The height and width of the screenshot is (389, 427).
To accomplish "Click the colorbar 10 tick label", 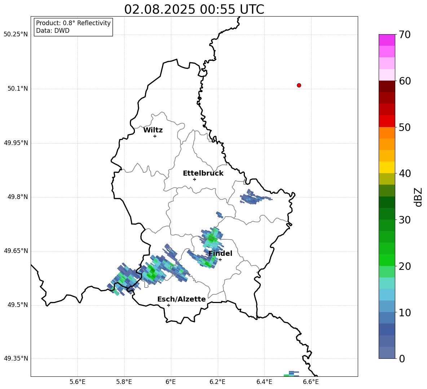I will click(x=405, y=312).
